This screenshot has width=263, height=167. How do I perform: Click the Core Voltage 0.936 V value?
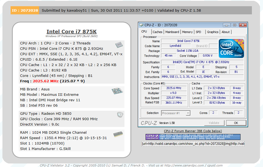click(208, 55)
